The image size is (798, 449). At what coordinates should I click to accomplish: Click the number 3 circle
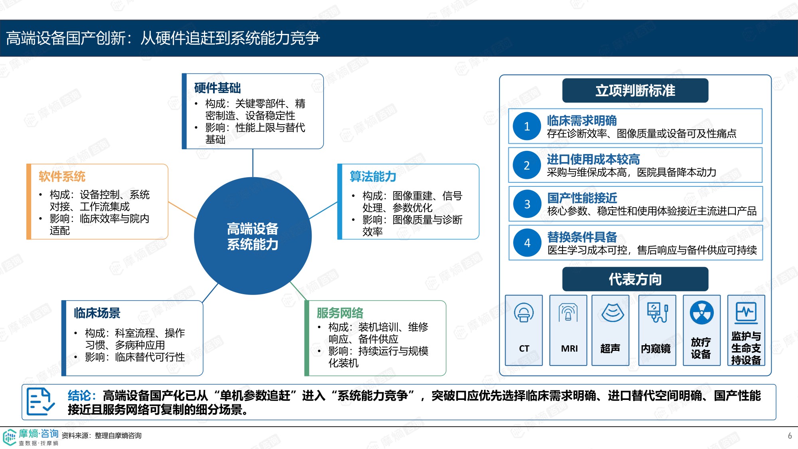point(527,204)
